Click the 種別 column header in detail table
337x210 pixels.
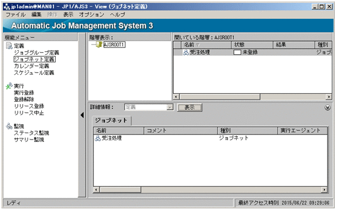click(248, 130)
